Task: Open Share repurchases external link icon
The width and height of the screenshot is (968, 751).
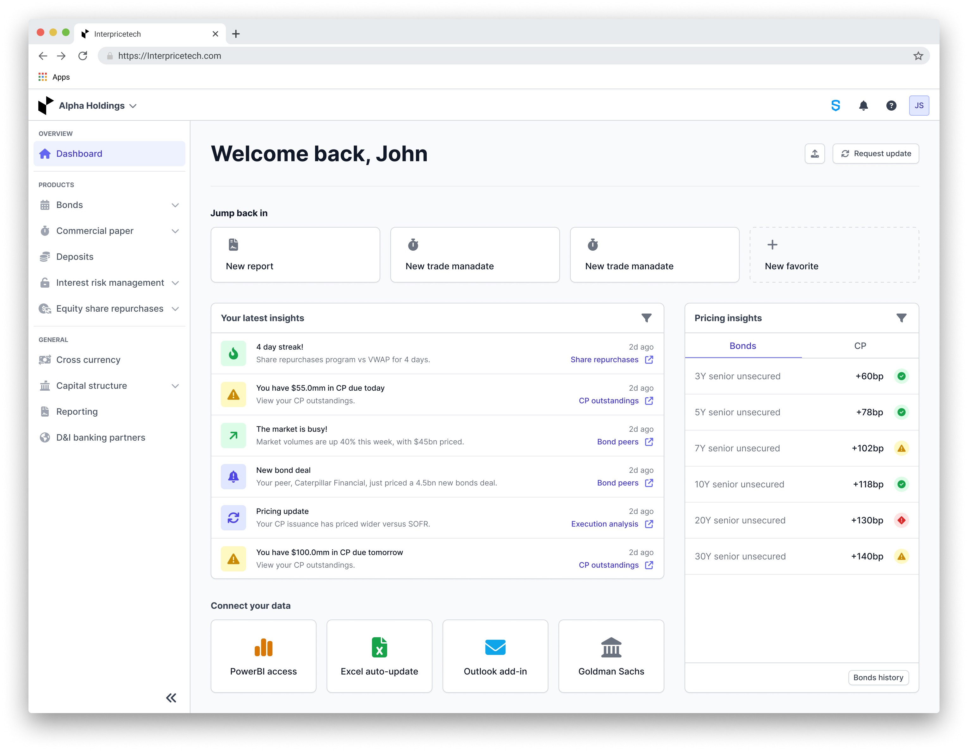Action: [649, 360]
